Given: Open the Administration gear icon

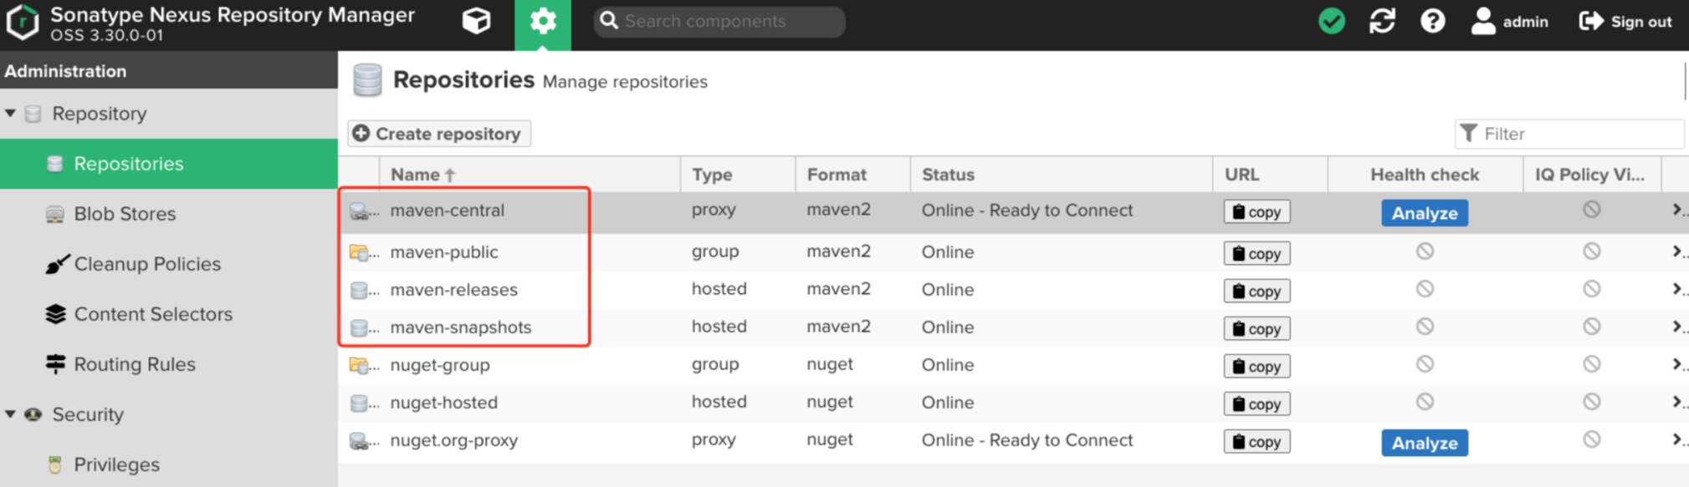Looking at the screenshot, I should [543, 21].
